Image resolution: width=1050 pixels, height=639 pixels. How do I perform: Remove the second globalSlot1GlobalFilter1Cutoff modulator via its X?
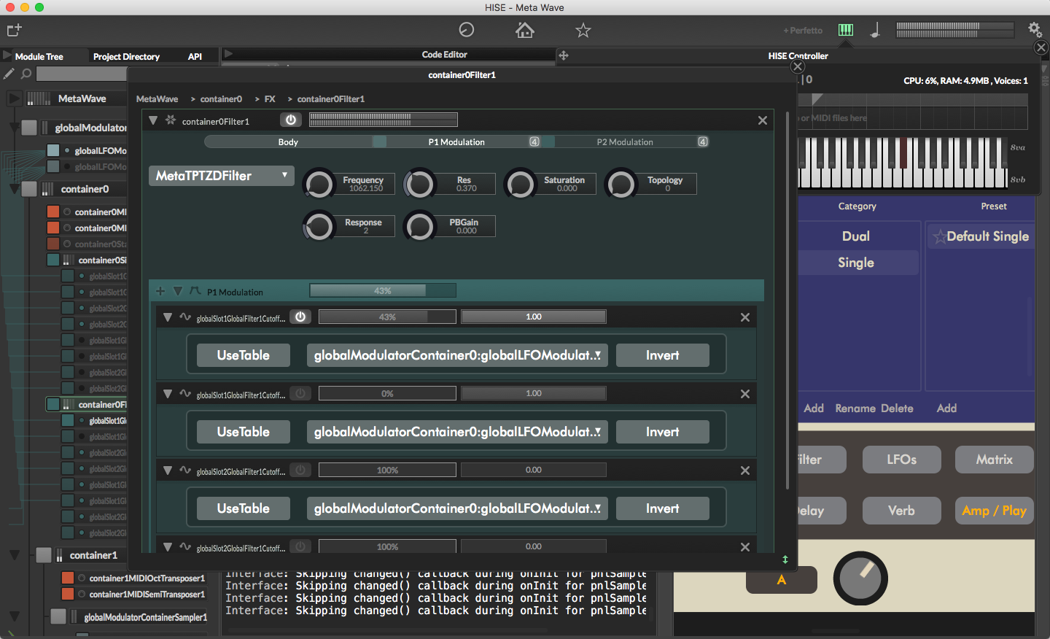[745, 394]
